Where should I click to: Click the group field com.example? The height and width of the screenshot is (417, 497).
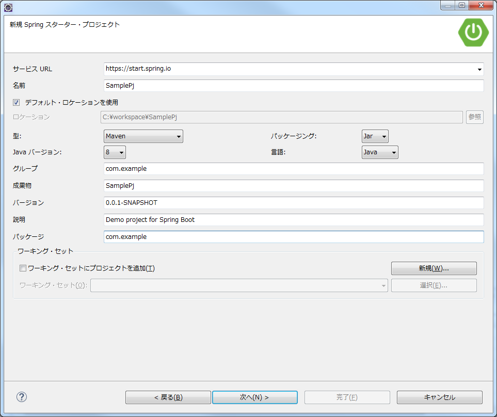pyautogui.click(x=294, y=169)
